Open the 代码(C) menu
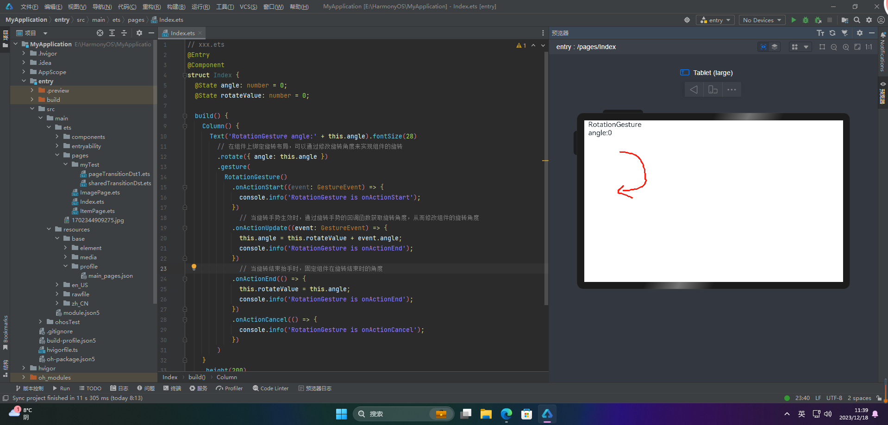888x425 pixels. click(127, 6)
